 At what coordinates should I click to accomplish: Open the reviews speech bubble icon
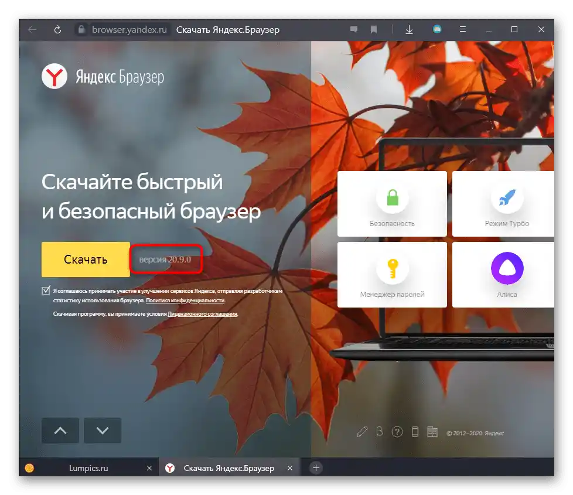pyautogui.click(x=354, y=29)
